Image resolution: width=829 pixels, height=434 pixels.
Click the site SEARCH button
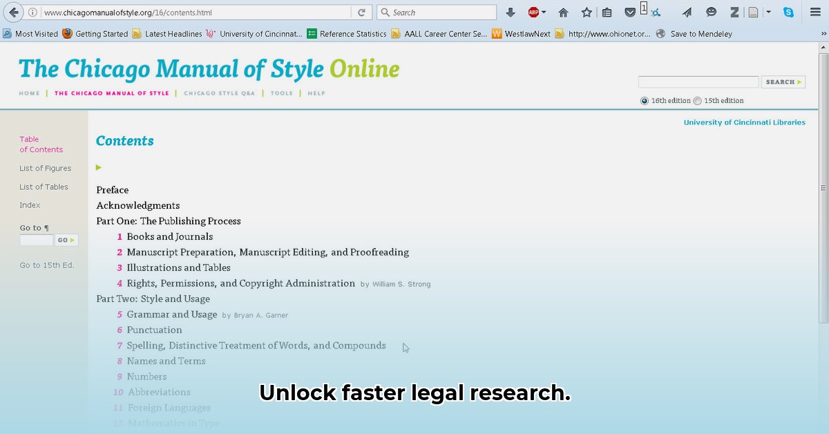pyautogui.click(x=783, y=82)
